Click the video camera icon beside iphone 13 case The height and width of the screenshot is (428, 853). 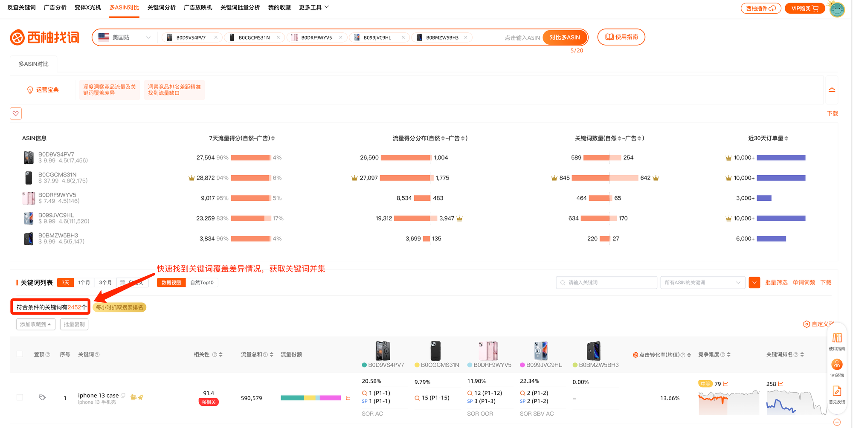click(x=133, y=397)
